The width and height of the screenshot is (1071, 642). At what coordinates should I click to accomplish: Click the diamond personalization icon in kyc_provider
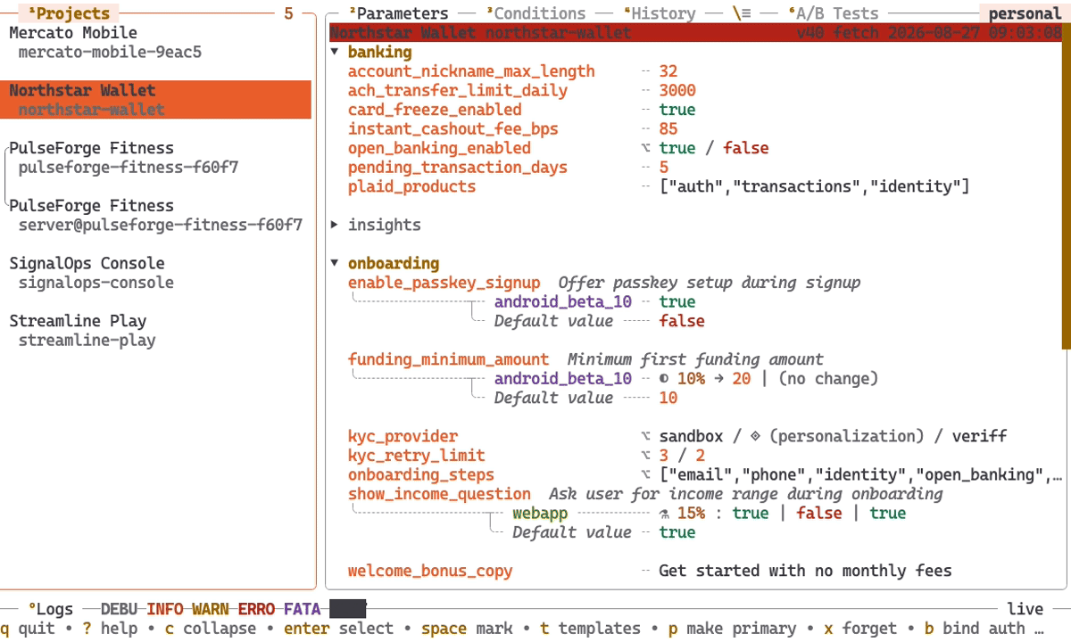[x=755, y=437]
